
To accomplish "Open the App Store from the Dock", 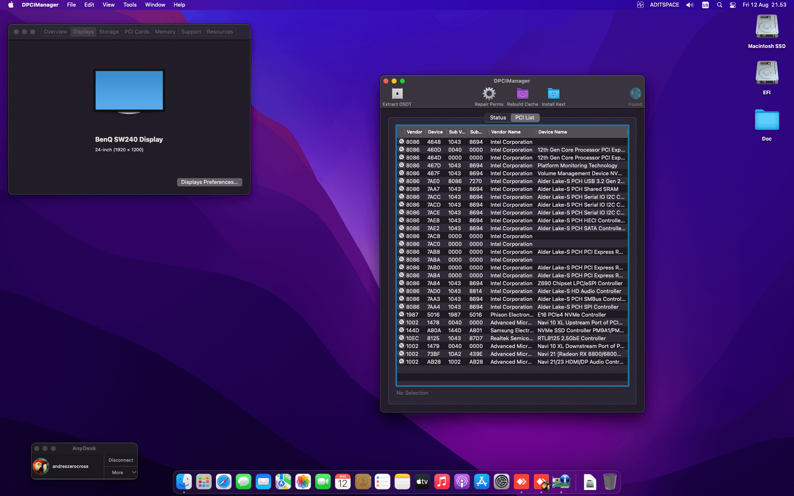I will pyautogui.click(x=482, y=482).
